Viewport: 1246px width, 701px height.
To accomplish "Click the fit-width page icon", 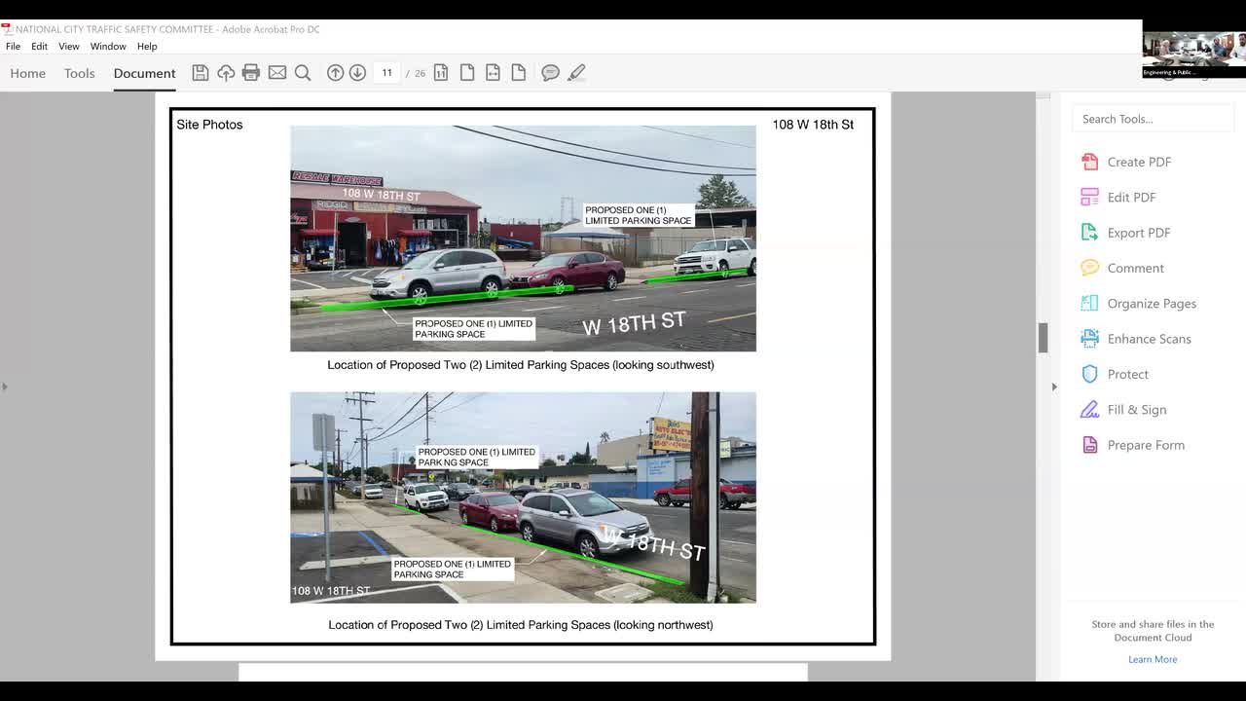I will (x=493, y=73).
